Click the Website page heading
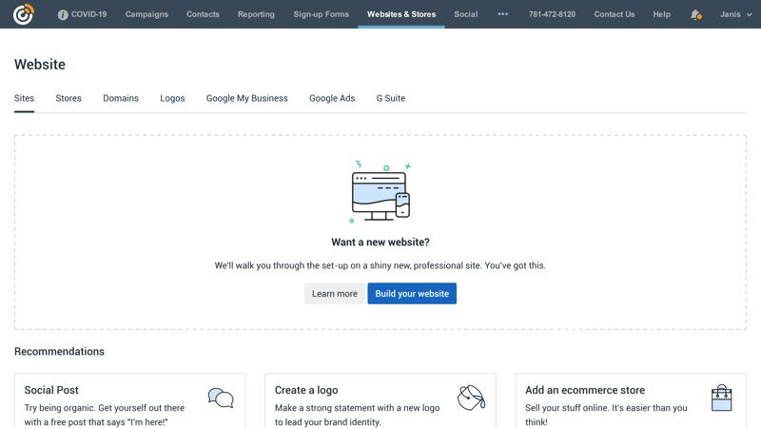The height and width of the screenshot is (428, 761). [40, 64]
